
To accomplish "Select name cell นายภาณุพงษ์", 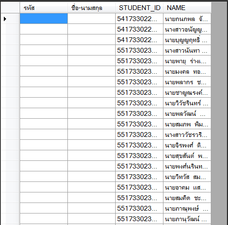I will coord(187,208).
